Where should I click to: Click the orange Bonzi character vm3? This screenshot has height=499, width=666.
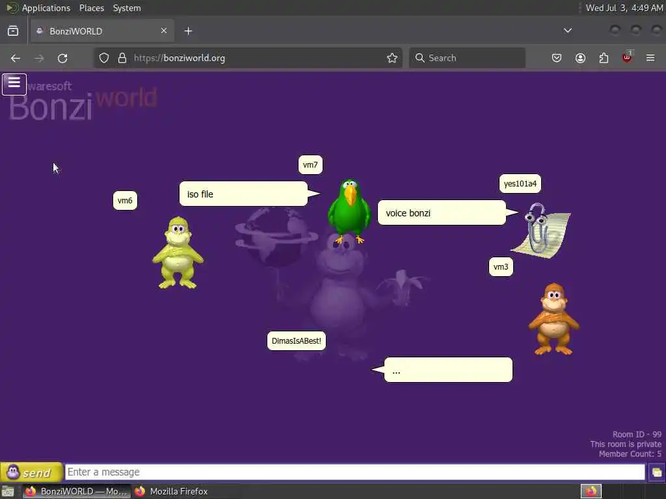click(x=553, y=319)
